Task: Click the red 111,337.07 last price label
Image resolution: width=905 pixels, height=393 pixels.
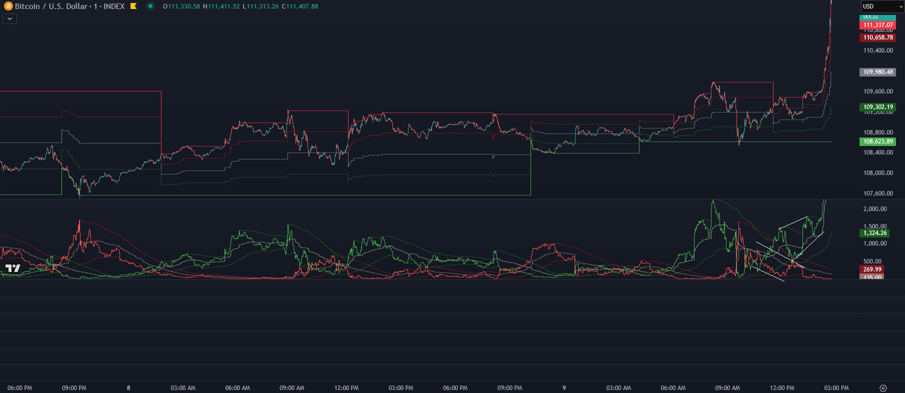Action: (878, 25)
